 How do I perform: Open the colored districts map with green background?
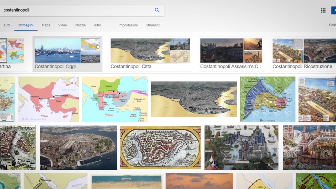point(267,99)
